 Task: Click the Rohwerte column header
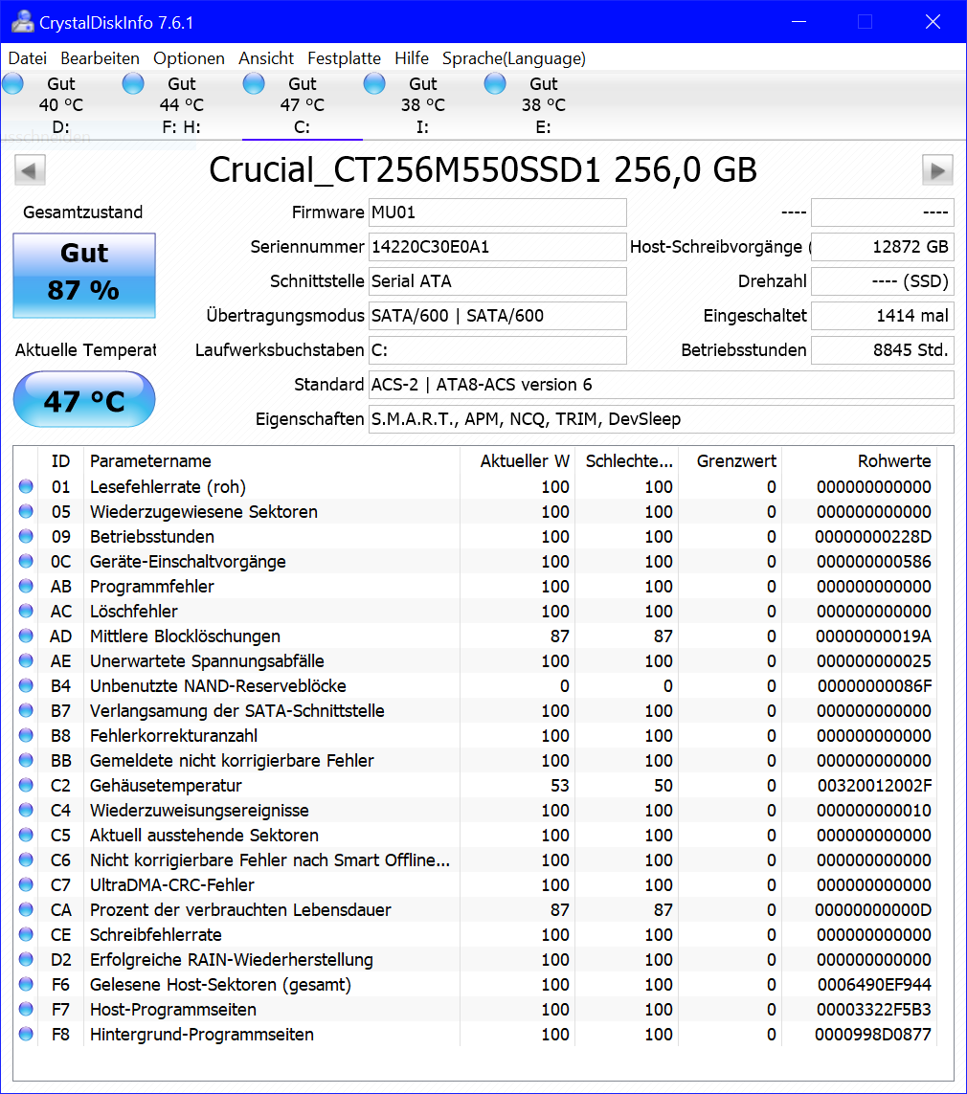click(860, 461)
